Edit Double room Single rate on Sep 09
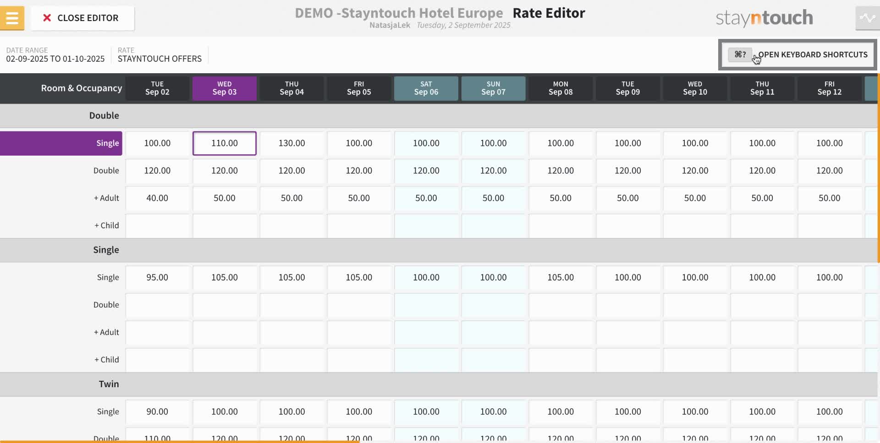 (628, 143)
